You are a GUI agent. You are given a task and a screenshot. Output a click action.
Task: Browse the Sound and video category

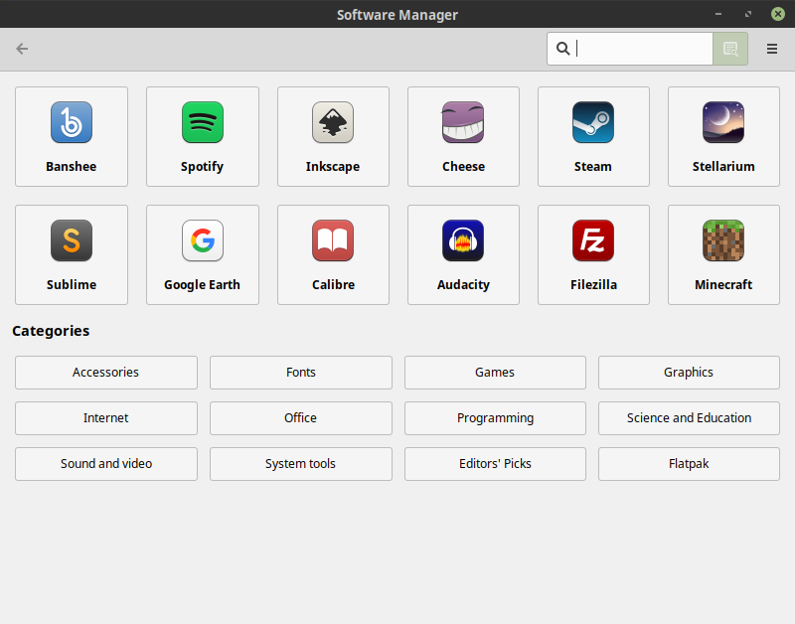[106, 464]
